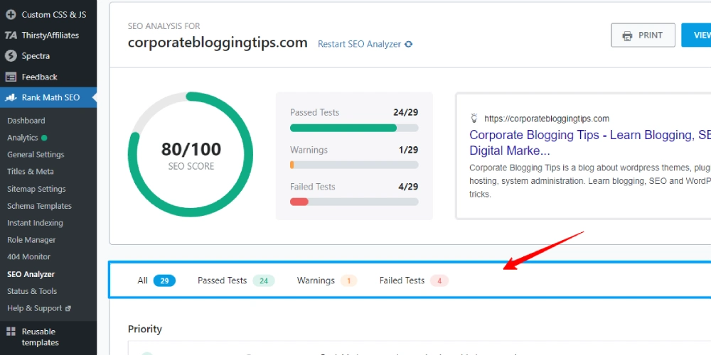Click the blue 29 count badge

(x=165, y=280)
